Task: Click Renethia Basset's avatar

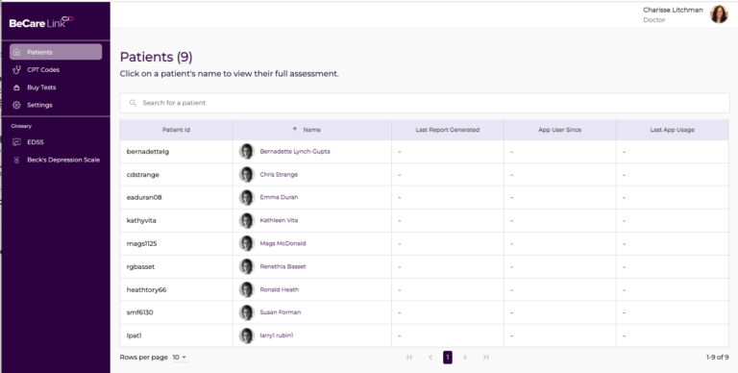Action: (247, 266)
